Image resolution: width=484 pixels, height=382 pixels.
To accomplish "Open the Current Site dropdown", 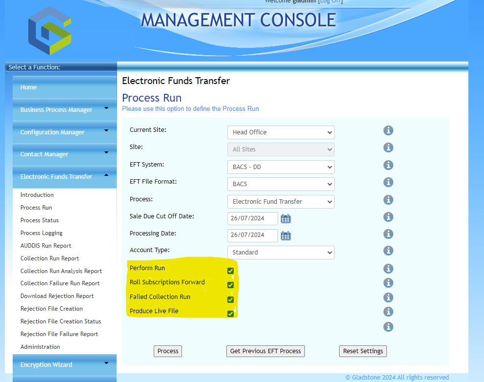I will click(x=281, y=132).
